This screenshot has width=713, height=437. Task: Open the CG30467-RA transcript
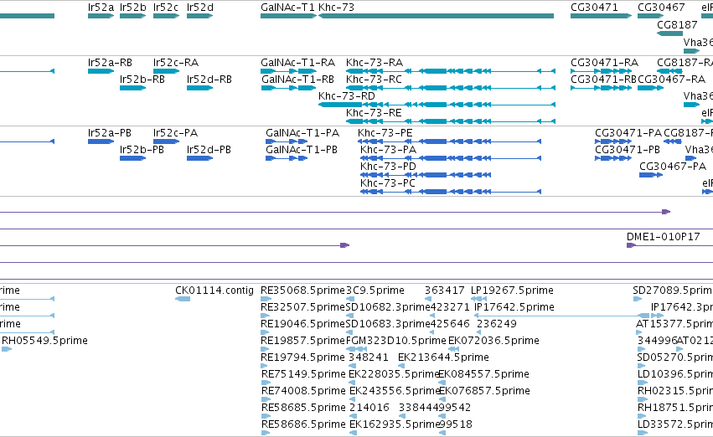coord(651,88)
